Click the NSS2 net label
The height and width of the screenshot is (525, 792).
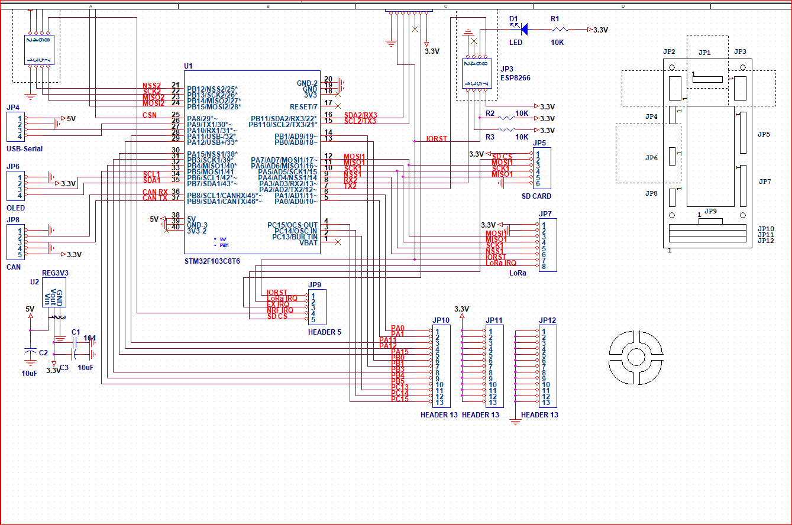click(x=152, y=86)
